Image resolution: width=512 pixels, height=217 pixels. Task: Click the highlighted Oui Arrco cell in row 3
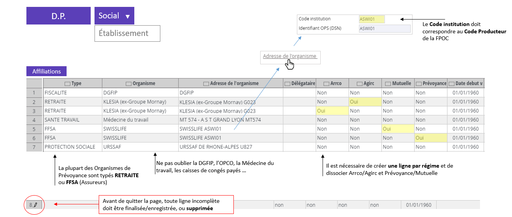pyautogui.click(x=332, y=111)
